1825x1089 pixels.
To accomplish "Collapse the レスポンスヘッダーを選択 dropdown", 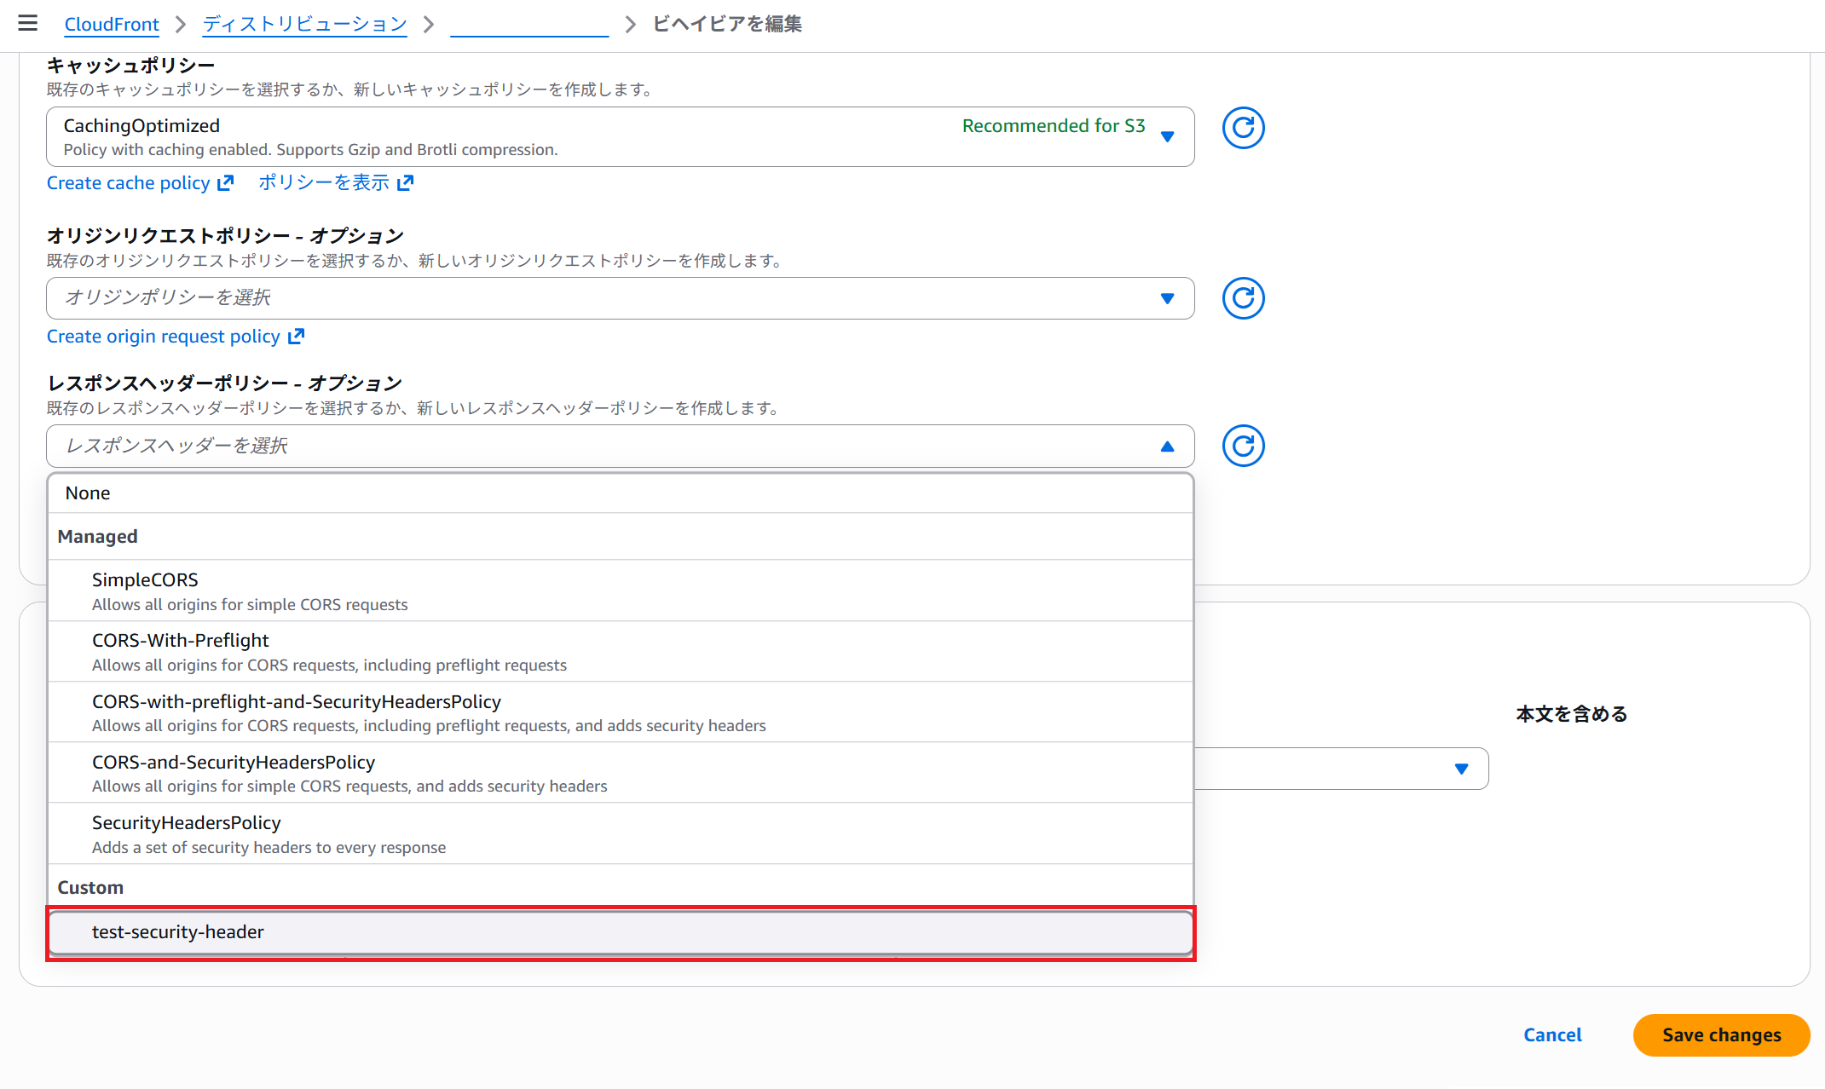I will [620, 446].
